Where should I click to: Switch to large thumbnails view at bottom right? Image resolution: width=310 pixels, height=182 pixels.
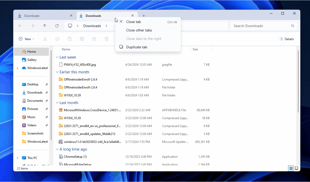pyautogui.click(x=296, y=168)
